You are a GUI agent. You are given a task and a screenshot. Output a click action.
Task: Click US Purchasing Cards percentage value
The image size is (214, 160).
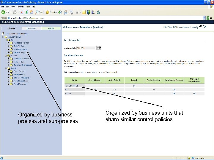tap(154, 90)
